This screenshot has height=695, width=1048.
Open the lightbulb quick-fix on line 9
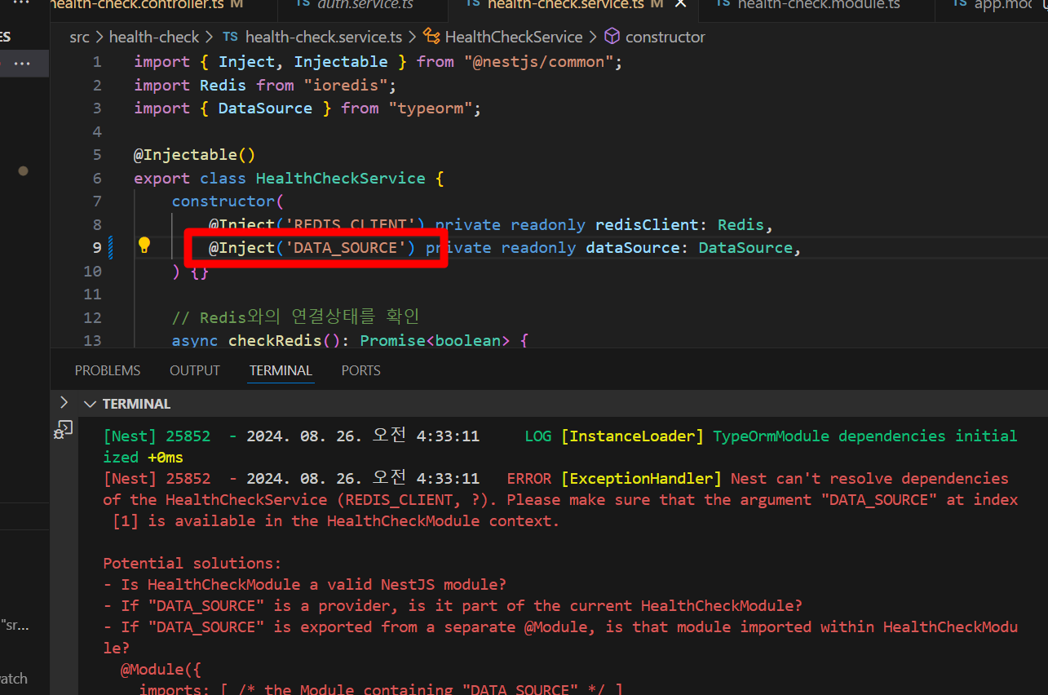pos(144,246)
